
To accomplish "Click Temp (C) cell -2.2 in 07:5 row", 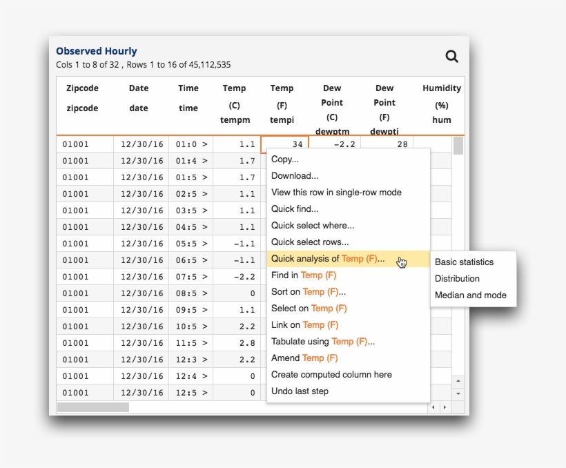I will pyautogui.click(x=237, y=277).
